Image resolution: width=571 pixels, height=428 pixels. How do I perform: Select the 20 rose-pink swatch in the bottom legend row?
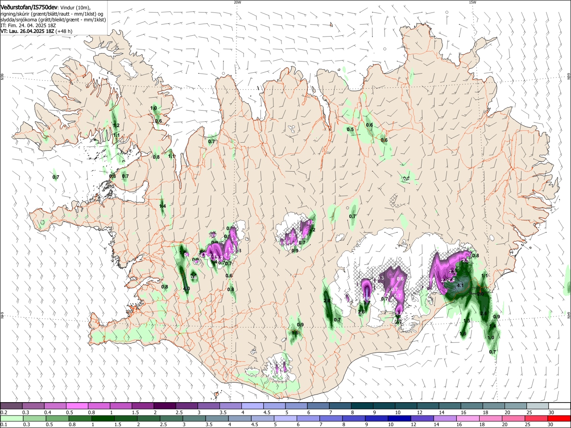tap(513, 418)
